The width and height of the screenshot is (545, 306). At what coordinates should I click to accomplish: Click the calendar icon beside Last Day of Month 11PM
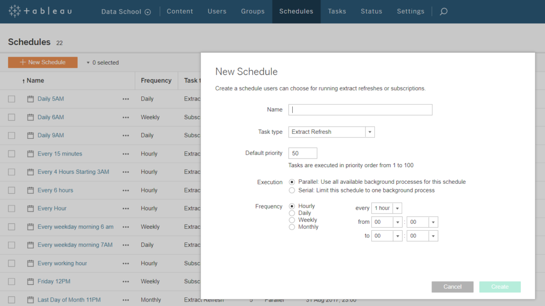coord(30,299)
